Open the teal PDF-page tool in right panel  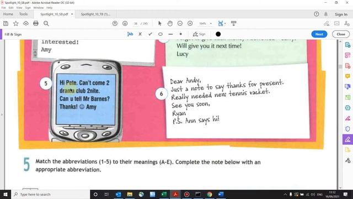pyautogui.click(x=347, y=108)
